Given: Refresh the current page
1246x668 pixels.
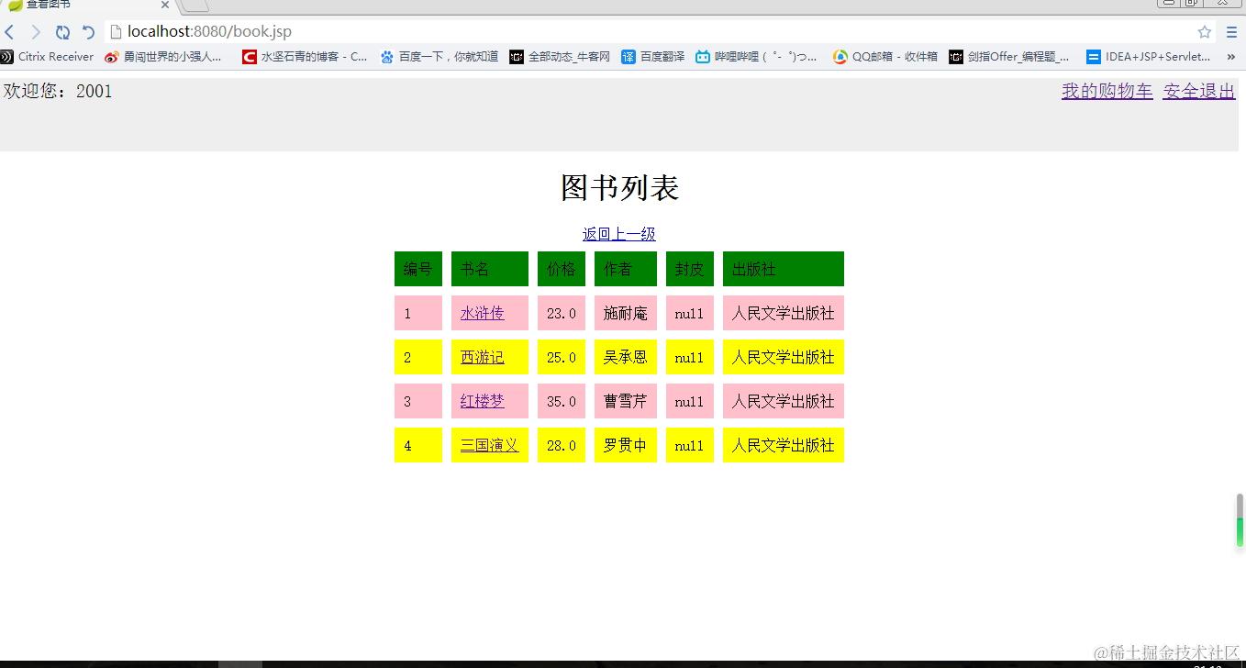Looking at the screenshot, I should tap(61, 30).
